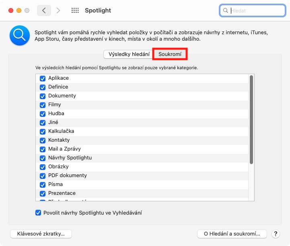Select the Návrhy Spotlightu label text

click(x=70, y=158)
